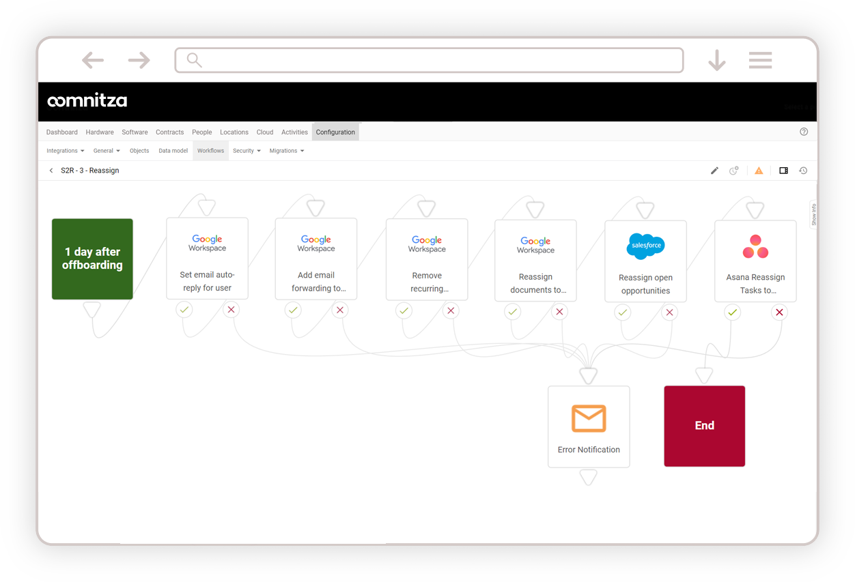Click output connector below 1 day after offboarding
The height and width of the screenshot is (582, 855).
92,310
